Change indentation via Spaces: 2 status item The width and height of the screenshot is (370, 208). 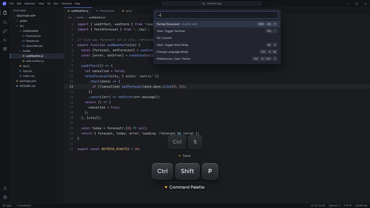[334, 205]
